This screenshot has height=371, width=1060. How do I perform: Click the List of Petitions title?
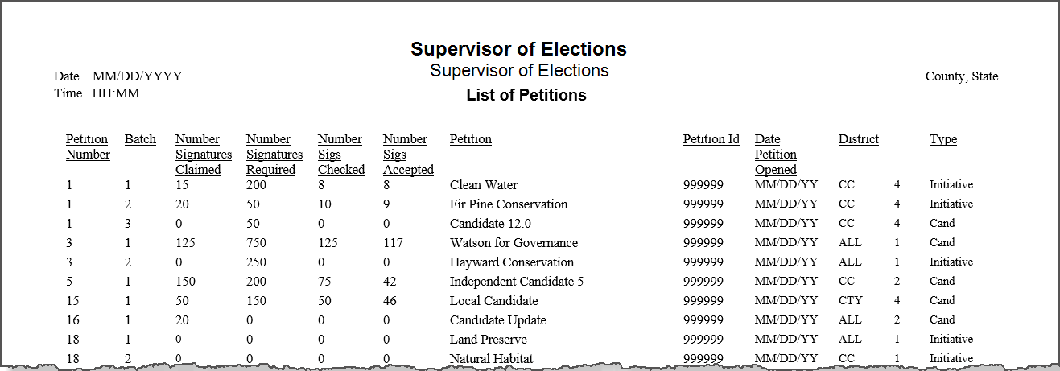coord(526,95)
